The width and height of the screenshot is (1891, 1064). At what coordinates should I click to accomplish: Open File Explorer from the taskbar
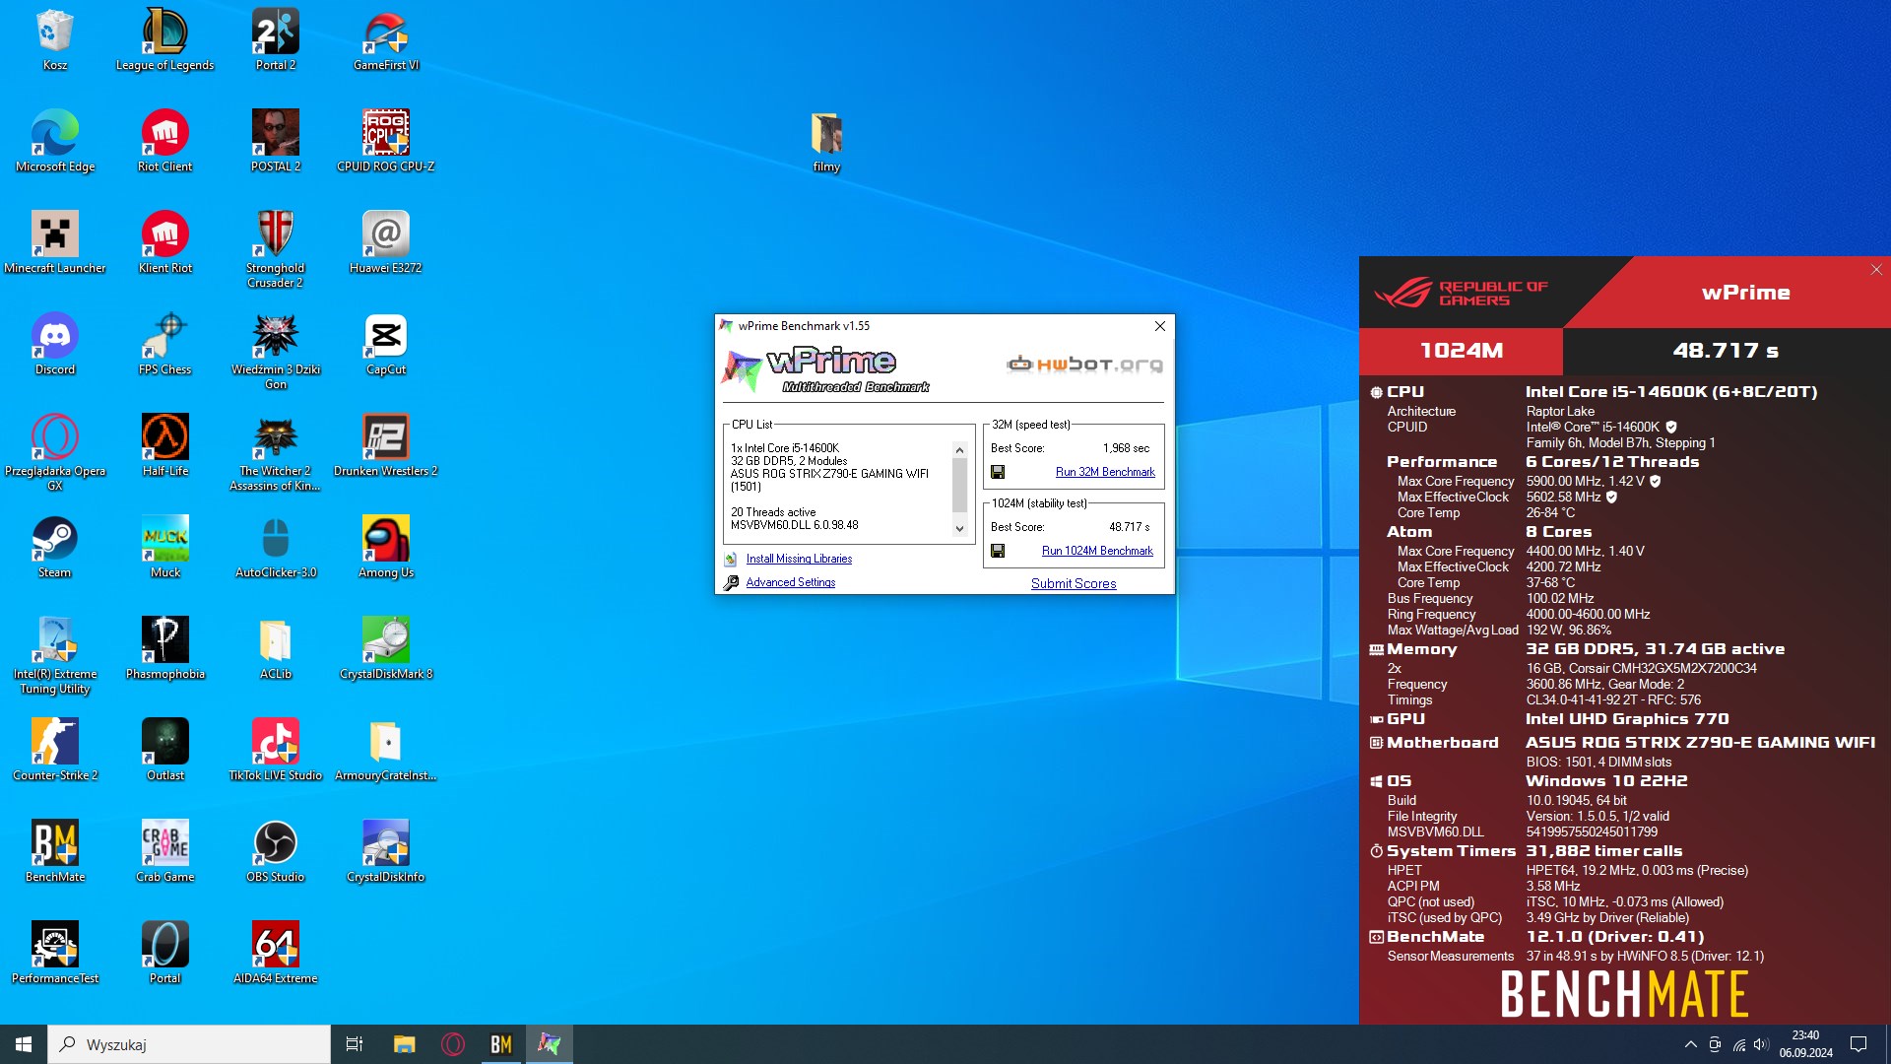coord(405,1044)
